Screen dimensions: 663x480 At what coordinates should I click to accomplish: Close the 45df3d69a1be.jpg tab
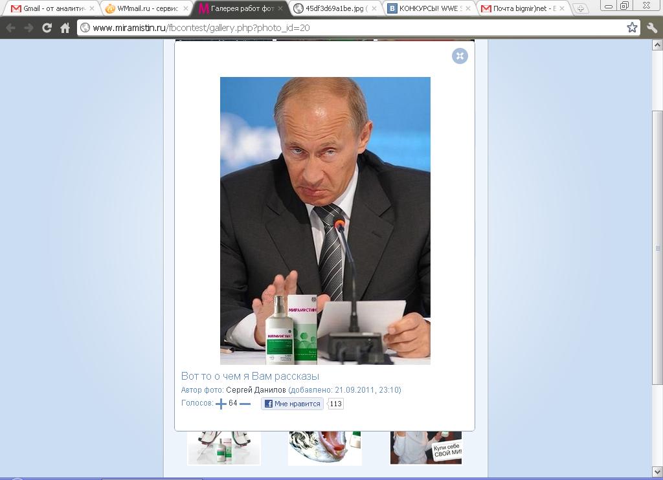point(374,8)
